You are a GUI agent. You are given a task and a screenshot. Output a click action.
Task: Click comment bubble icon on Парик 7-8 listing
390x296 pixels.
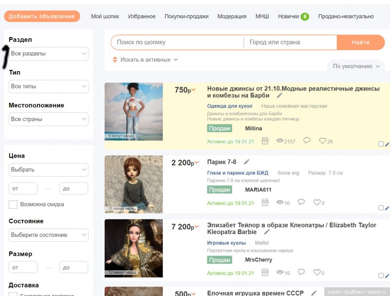point(301,202)
